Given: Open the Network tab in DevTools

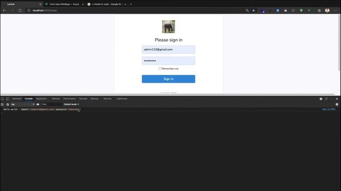Looking at the screenshot, I should click(x=55, y=99).
